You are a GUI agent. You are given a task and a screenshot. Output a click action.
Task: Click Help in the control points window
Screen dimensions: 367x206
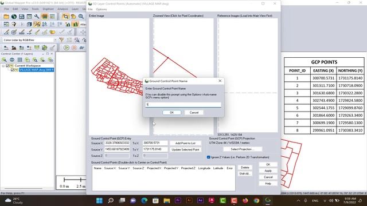(268, 184)
